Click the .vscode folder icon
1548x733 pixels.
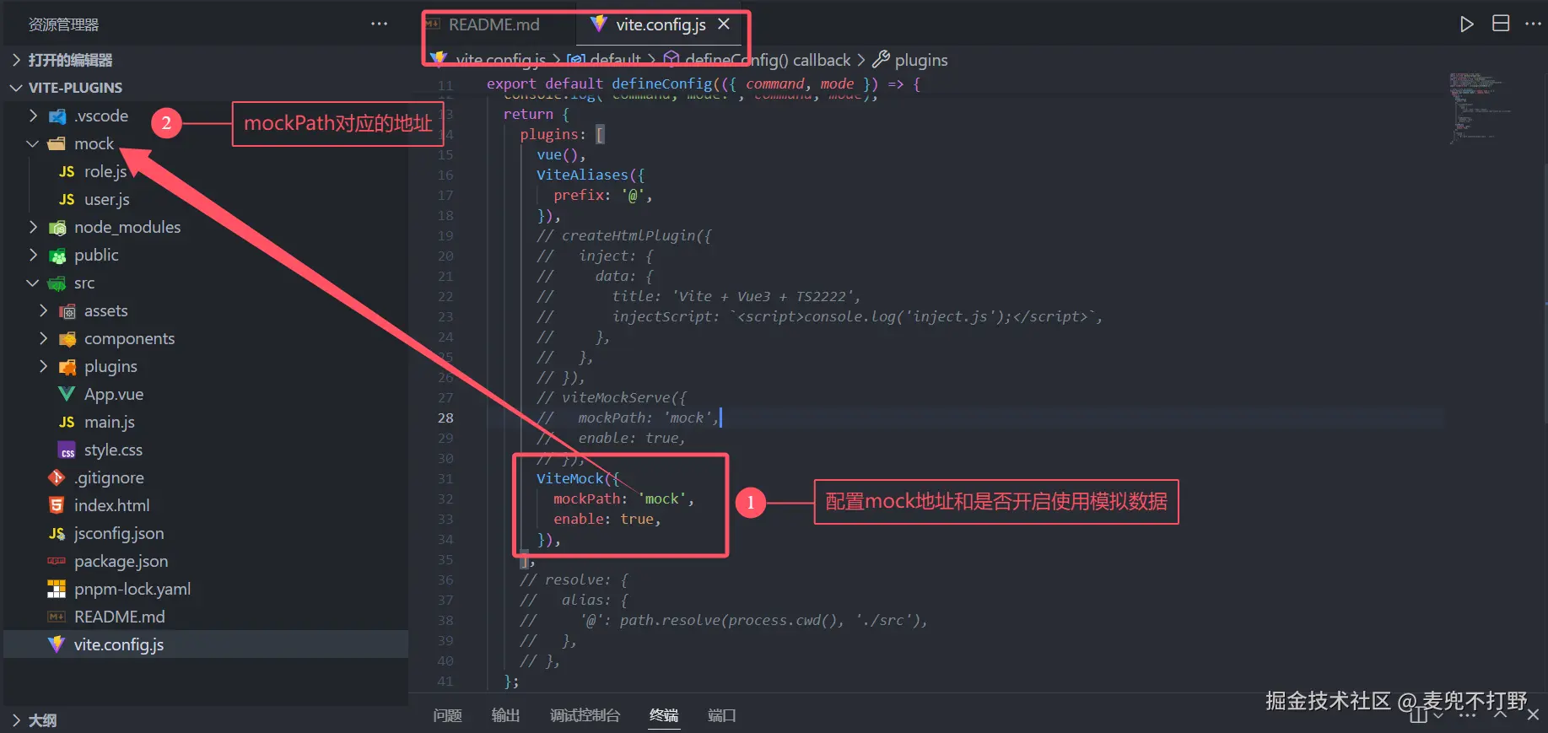(x=57, y=116)
